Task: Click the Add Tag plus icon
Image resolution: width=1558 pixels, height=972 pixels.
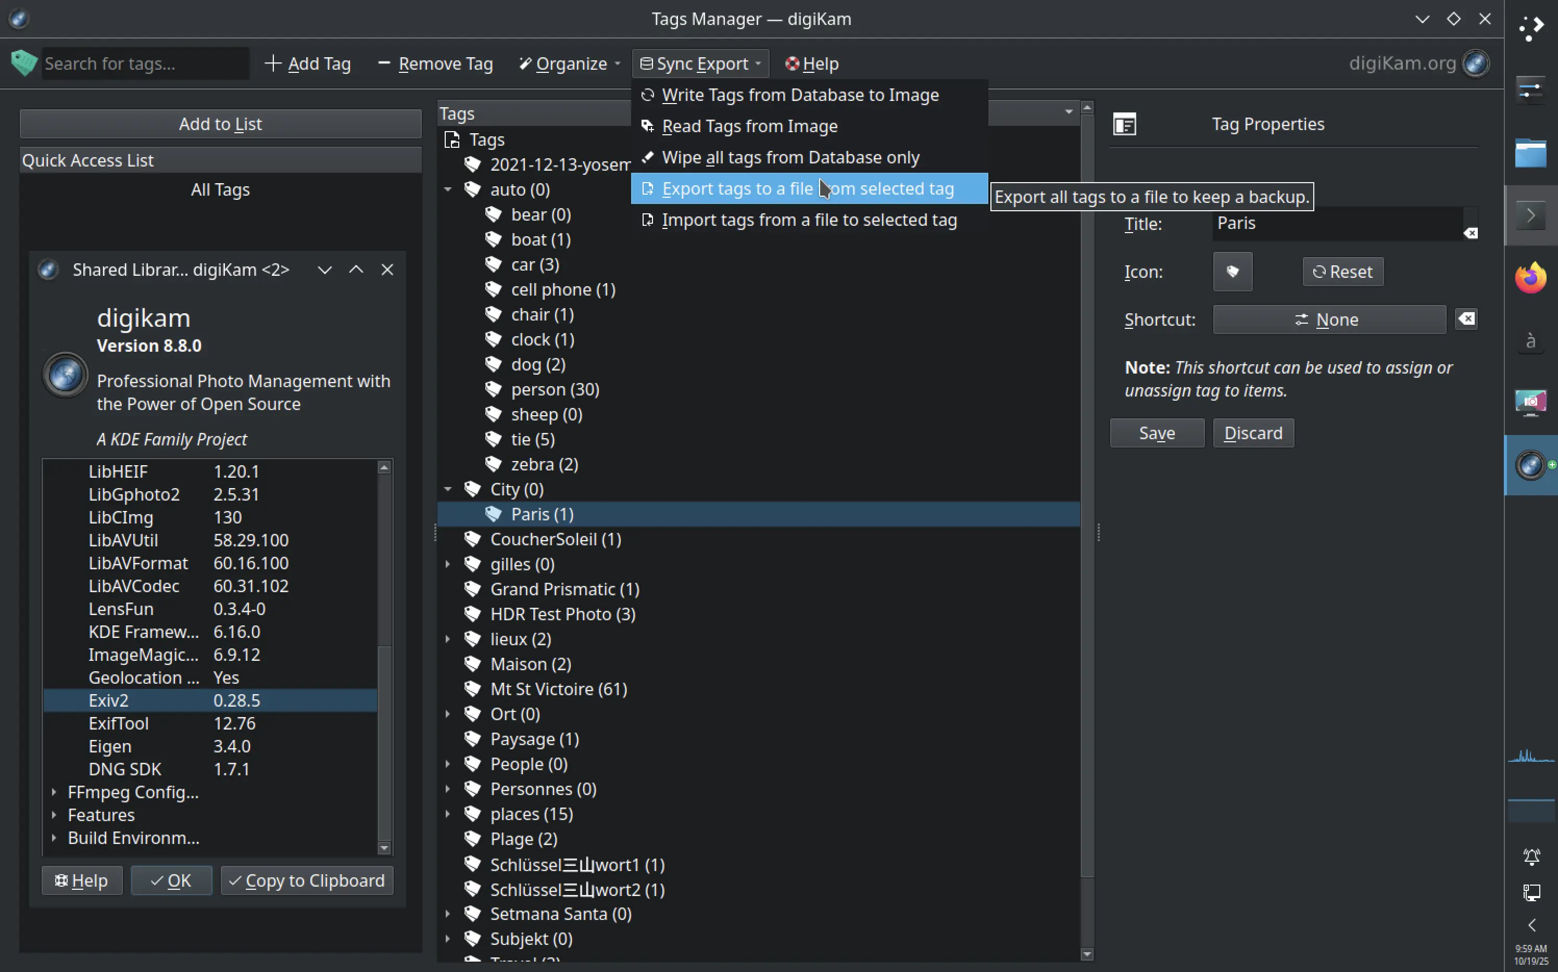Action: pos(273,63)
